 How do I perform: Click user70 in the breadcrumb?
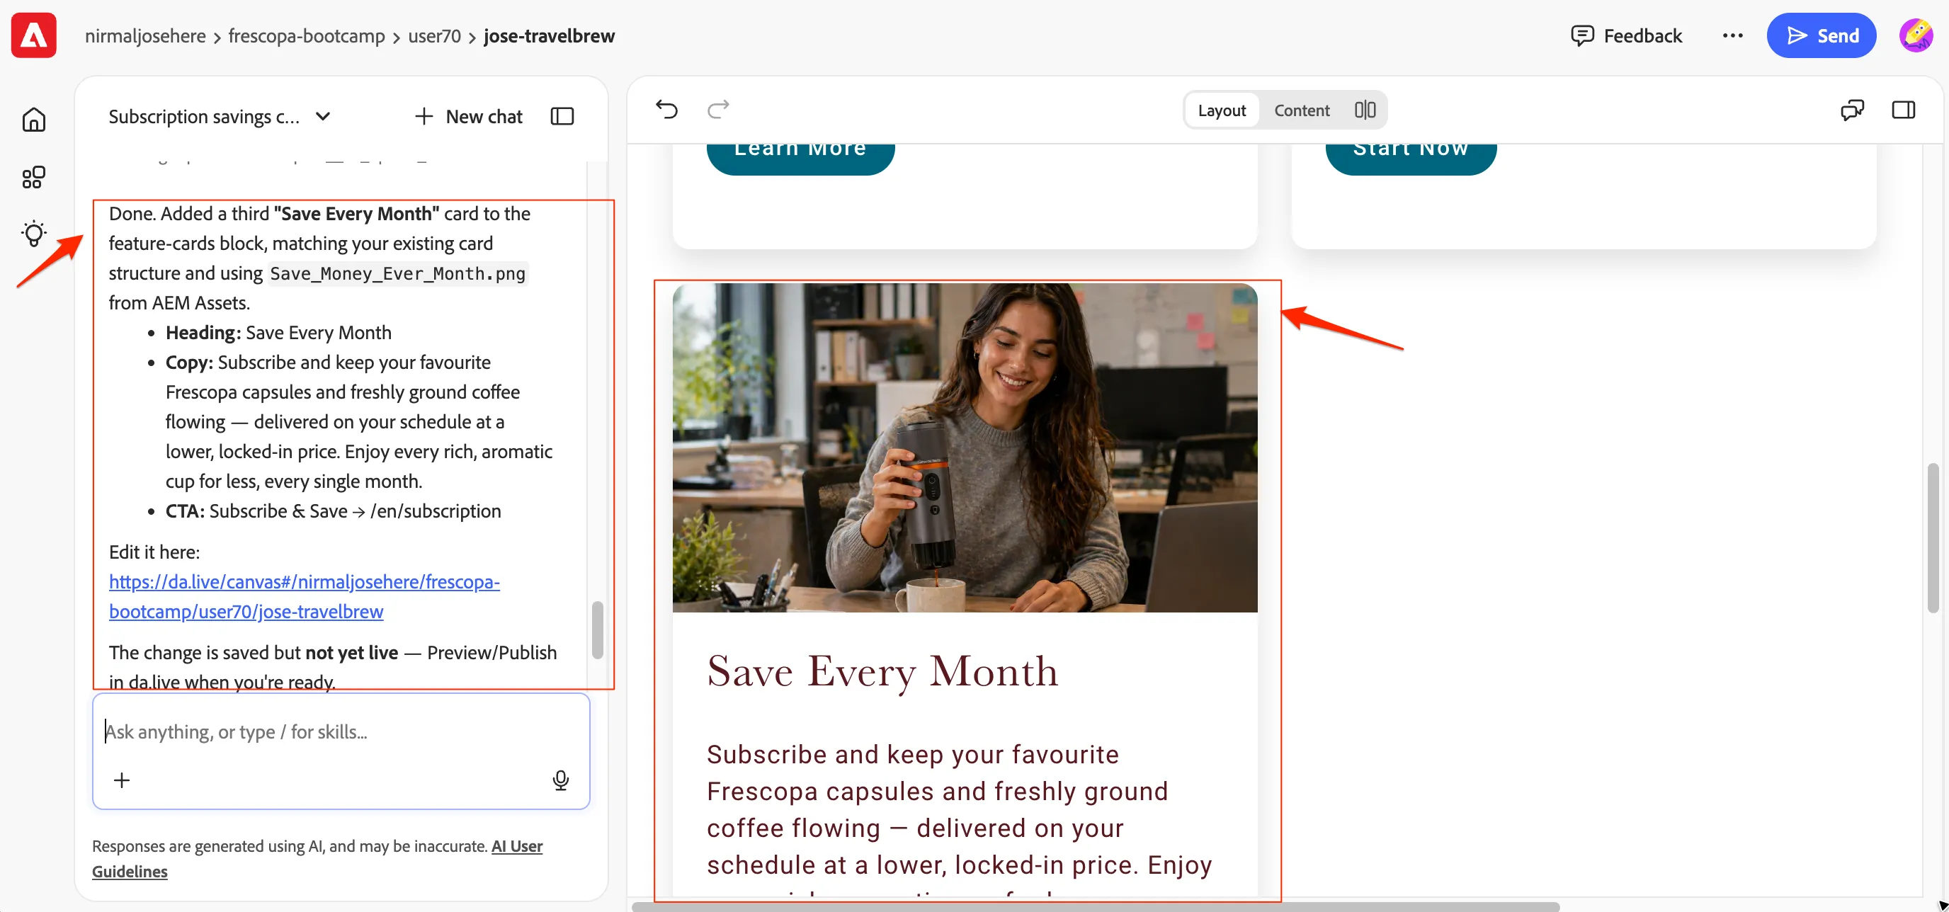[434, 35]
